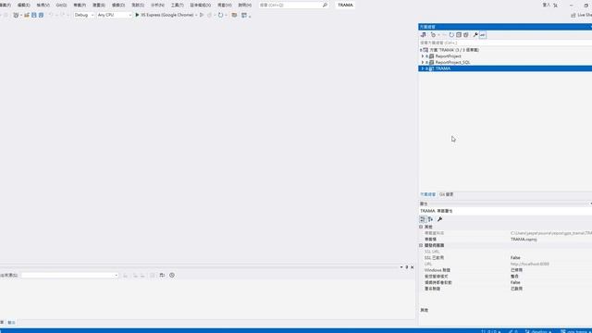Open the Output panel window position dropdown
The image size is (592, 333).
point(401,267)
